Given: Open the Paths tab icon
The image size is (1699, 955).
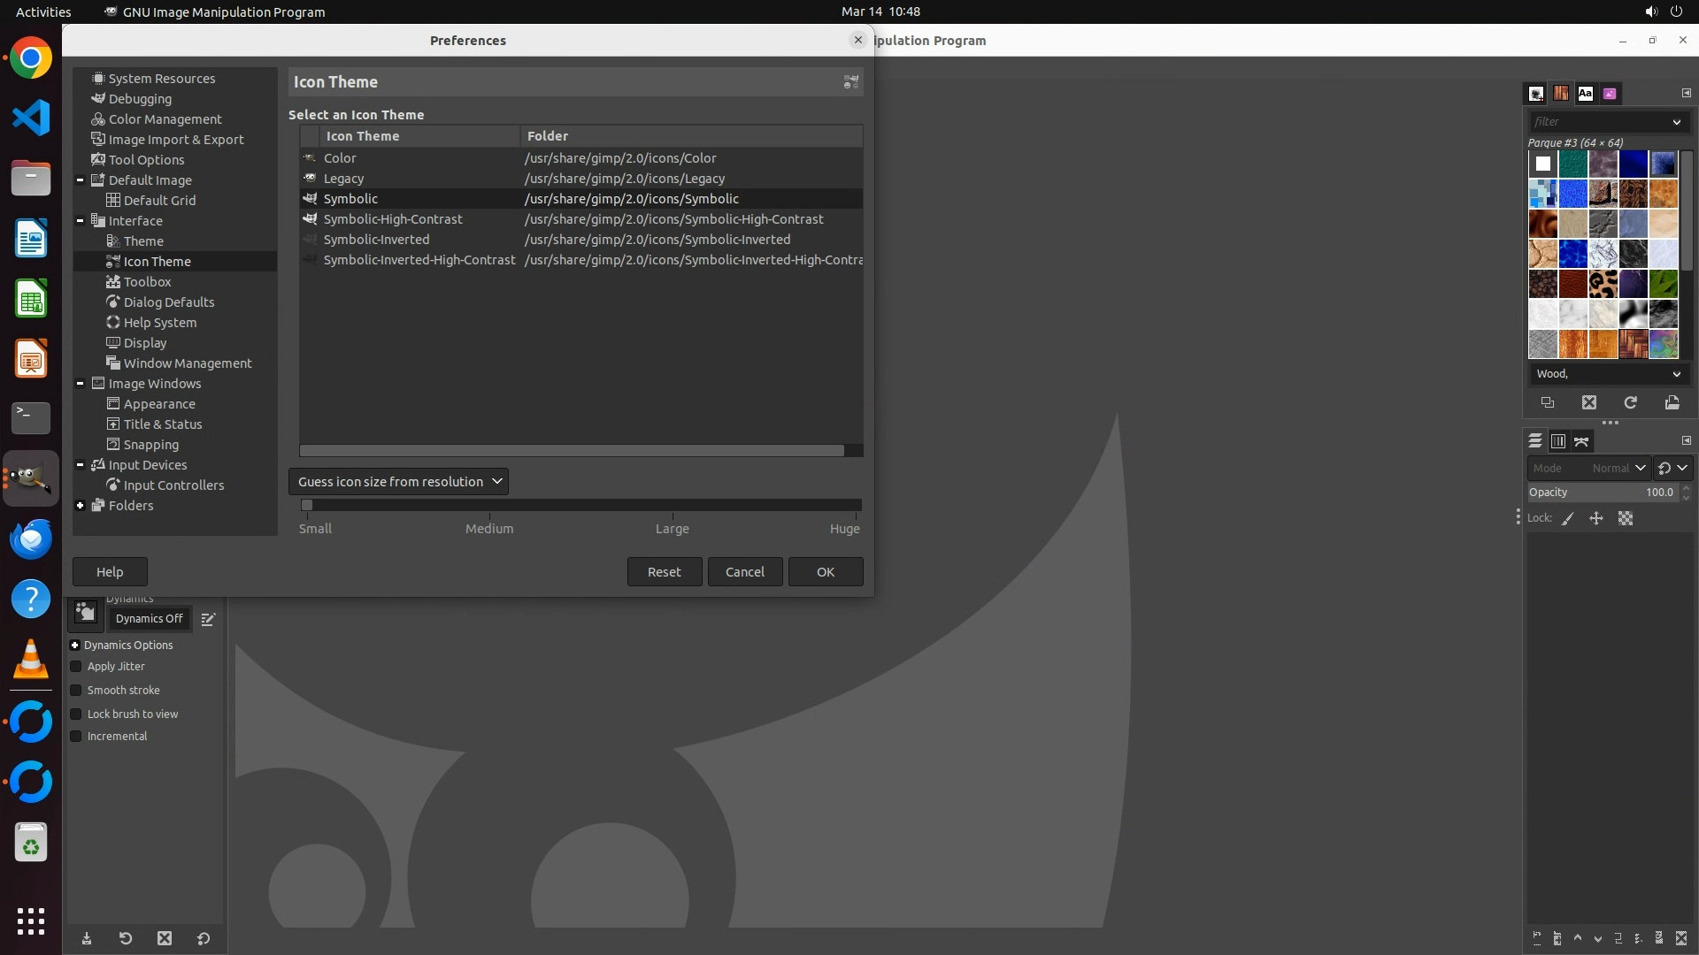Looking at the screenshot, I should (1581, 441).
